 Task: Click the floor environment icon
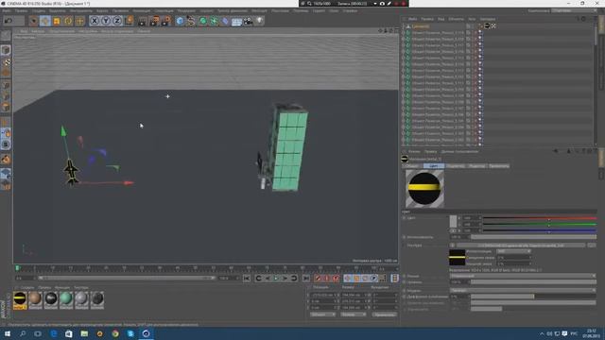[236, 21]
